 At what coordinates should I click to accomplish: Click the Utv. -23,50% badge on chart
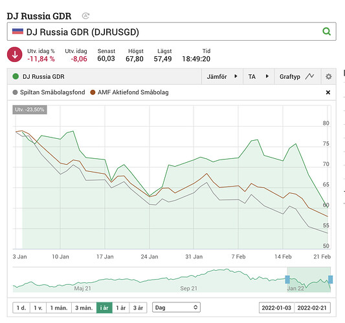coord(30,110)
